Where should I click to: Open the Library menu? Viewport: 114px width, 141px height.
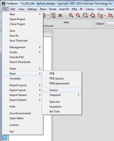pyautogui.click(x=90, y=9)
